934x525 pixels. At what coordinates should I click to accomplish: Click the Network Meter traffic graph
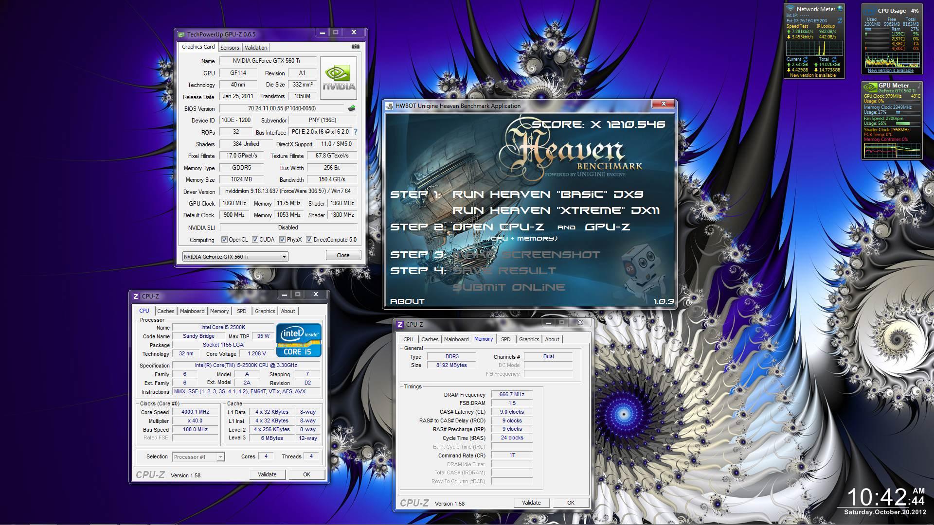click(x=814, y=48)
